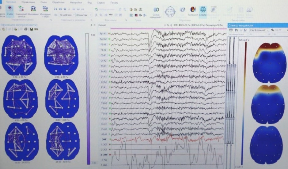Toggle C3-A1 channel marker
Screen dimensions: 288x169
[x=109, y=55]
